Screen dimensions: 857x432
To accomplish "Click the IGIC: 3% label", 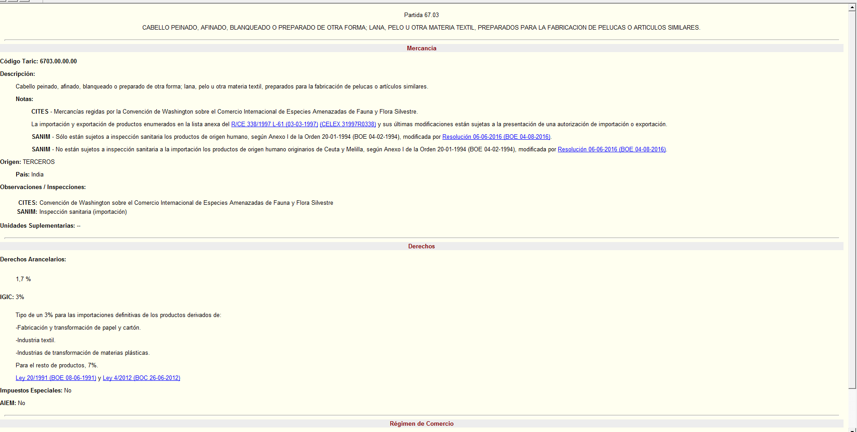I will (12, 297).
